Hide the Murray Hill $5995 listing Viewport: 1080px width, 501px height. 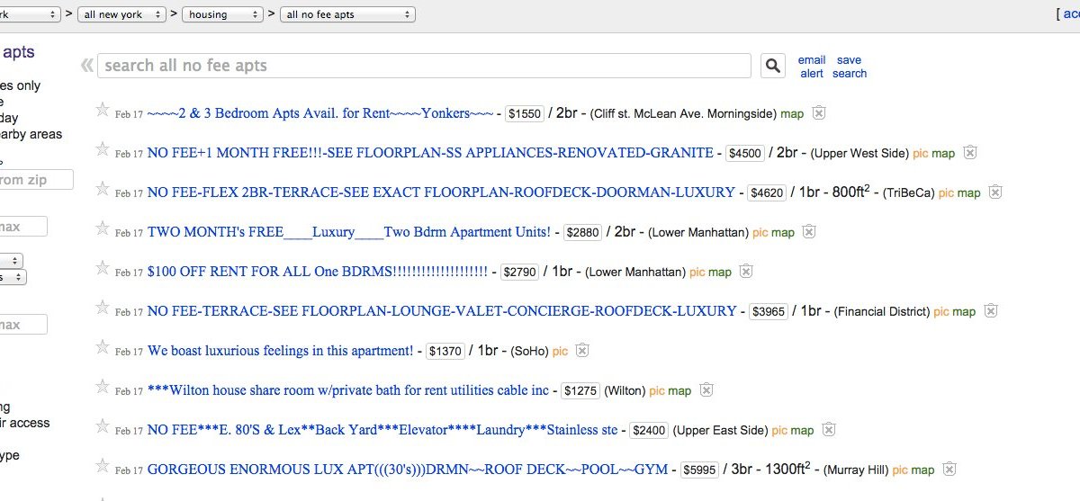(x=949, y=470)
